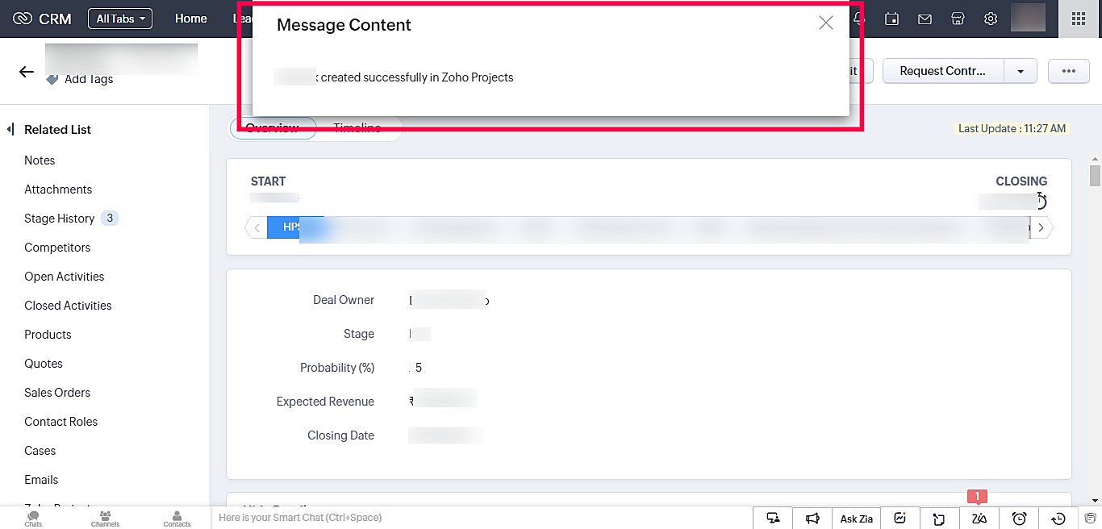Open the calendar icon in top bar

click(891, 19)
